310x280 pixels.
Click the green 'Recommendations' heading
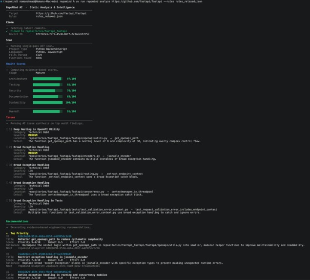(x=17, y=221)
